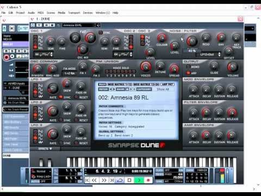Click the transport Record button
Image resolution: width=261 pixels, height=196 pixels.
[x=148, y=180]
